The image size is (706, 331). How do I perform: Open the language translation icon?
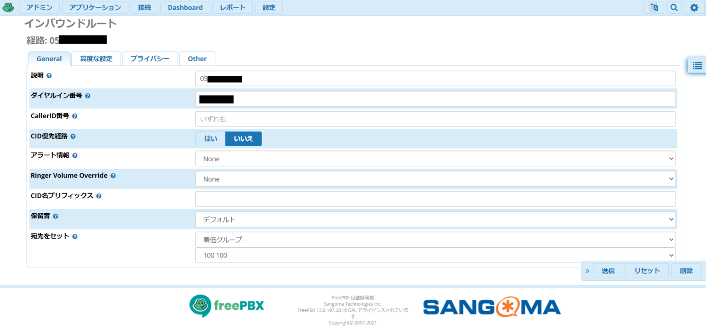(x=654, y=7)
